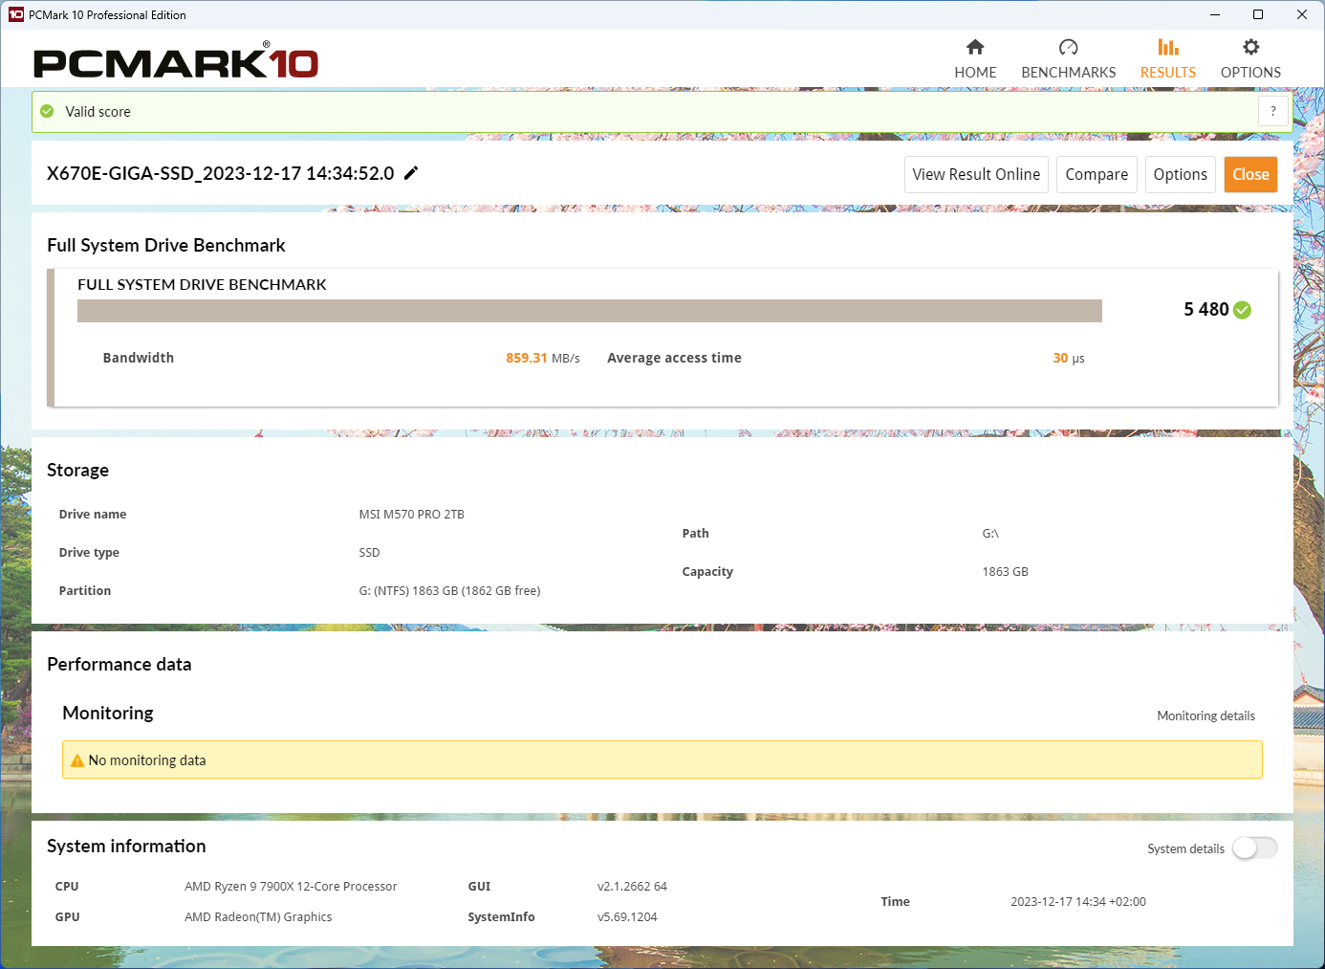Click the pencil icon to rename result
The width and height of the screenshot is (1325, 969).
pos(411,173)
